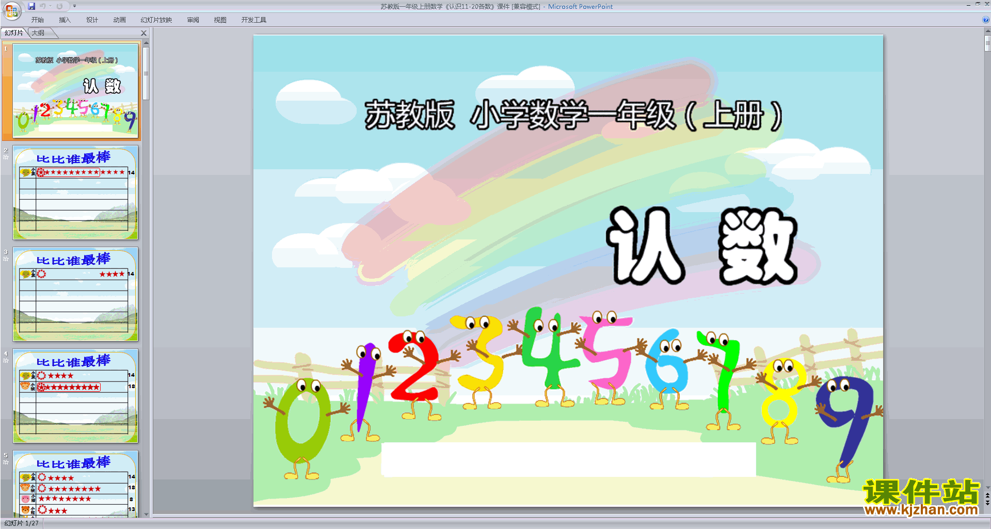Viewport: 991px width, 529px height.
Task: Open the 开发工具 ribbon tab
Action: click(253, 20)
